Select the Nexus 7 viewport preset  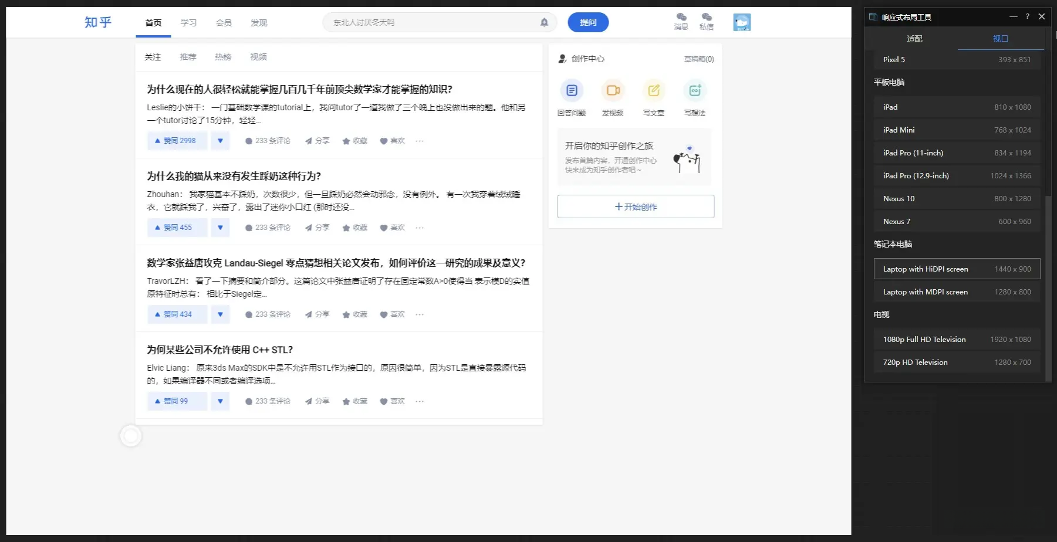[957, 222]
